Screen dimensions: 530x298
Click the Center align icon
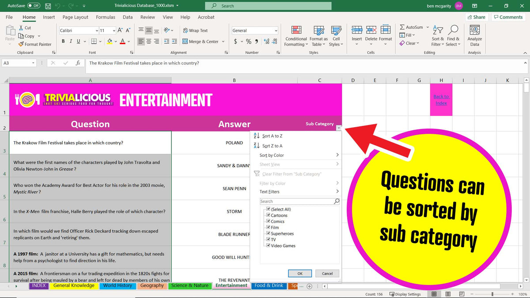pyautogui.click(x=149, y=41)
